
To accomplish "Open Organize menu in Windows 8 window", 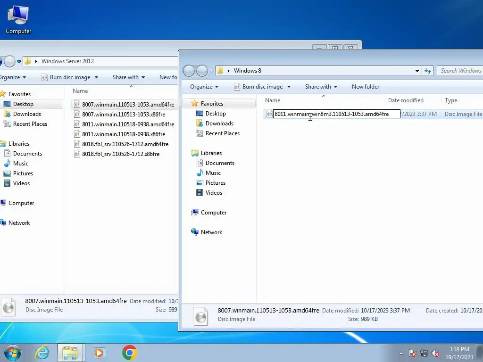I will [x=204, y=87].
